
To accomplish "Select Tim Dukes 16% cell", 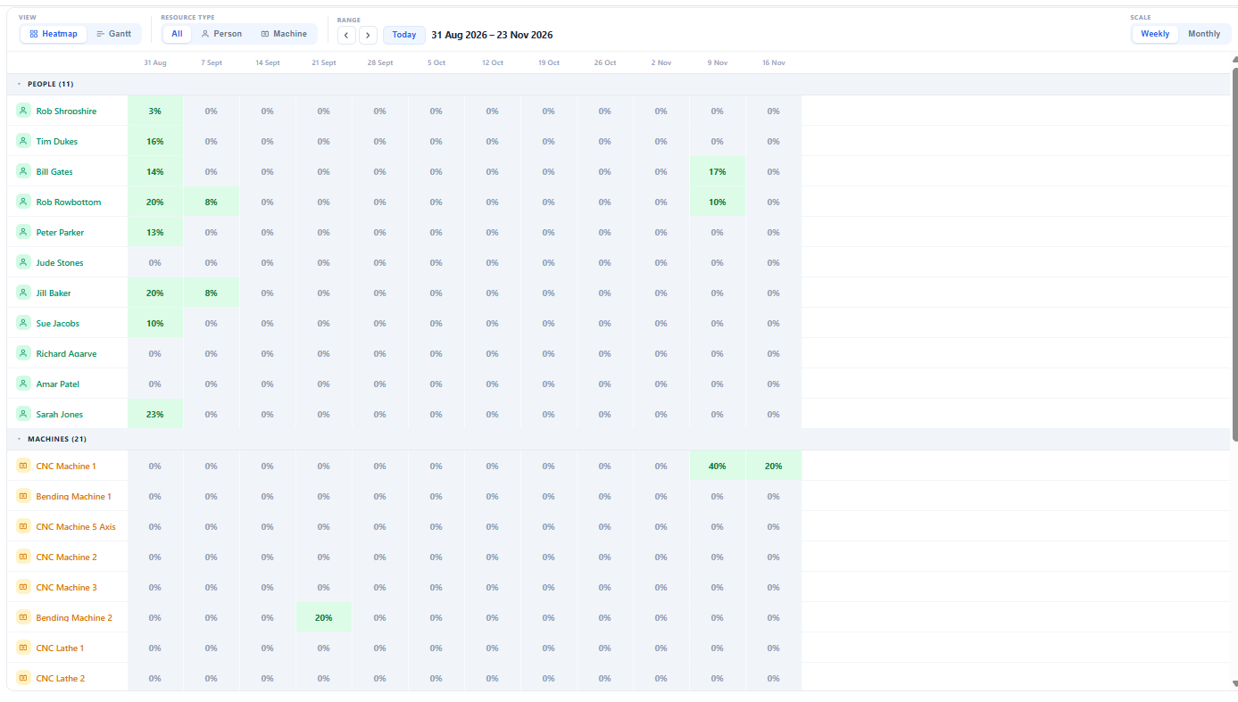I will tap(155, 141).
